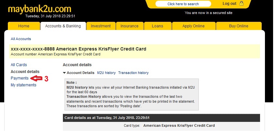Collapse the Account Details disclosure triangle
This screenshot has width=277, height=131.
(65, 73)
